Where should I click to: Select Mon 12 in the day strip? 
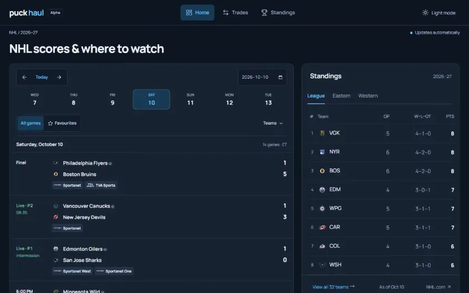click(x=230, y=100)
